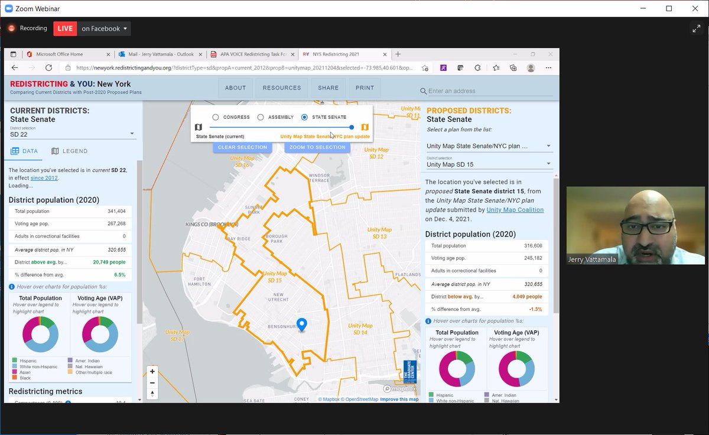This screenshot has height=435, width=709.
Task: Click the purple R browser extension icon
Action: click(443, 68)
